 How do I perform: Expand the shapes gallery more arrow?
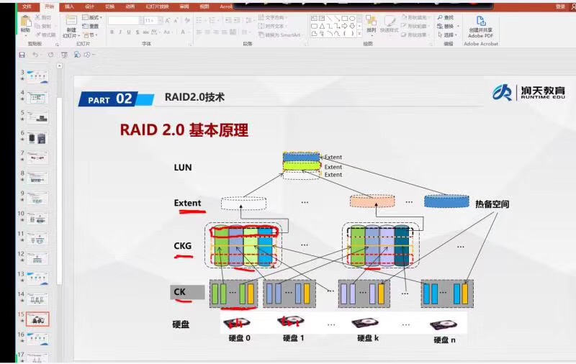point(359,33)
